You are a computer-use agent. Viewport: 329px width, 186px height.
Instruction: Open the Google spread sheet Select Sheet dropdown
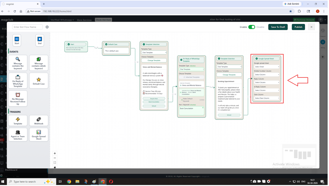[x=267, y=67]
